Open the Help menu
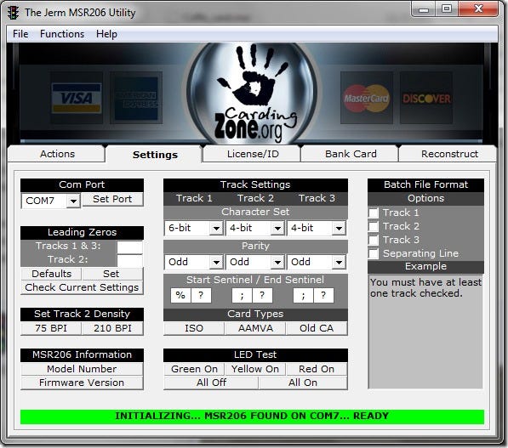This screenshot has width=508, height=448. click(x=106, y=34)
